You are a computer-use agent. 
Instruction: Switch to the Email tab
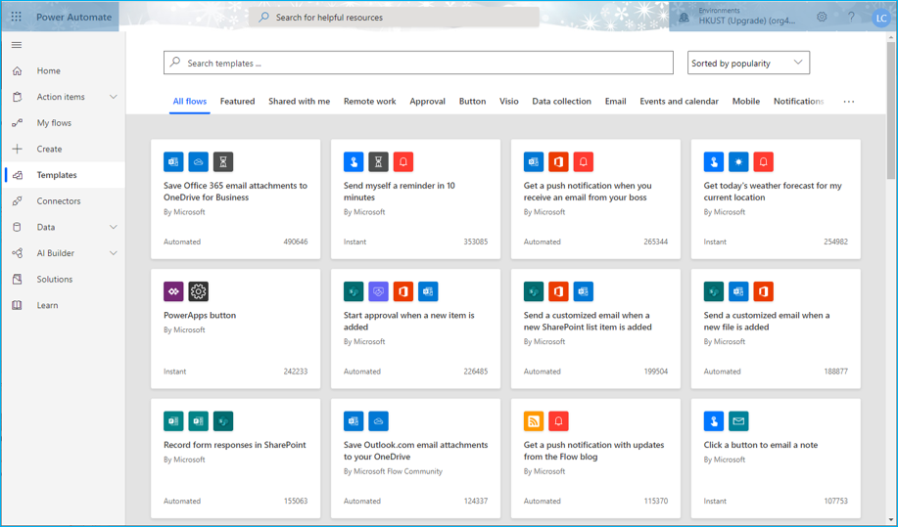(615, 101)
